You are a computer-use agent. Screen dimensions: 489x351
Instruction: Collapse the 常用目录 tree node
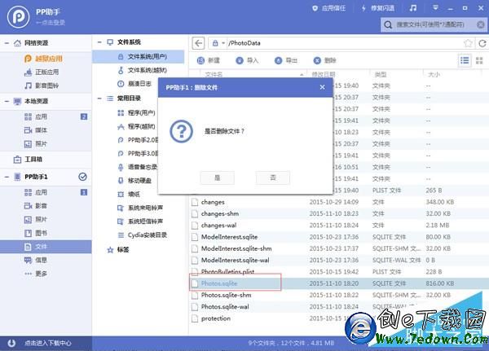click(99, 99)
